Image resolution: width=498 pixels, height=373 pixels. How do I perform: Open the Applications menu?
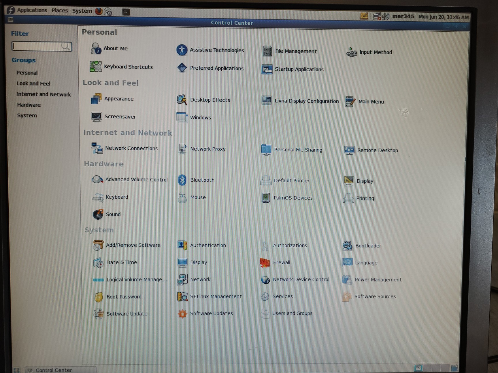pyautogui.click(x=32, y=10)
